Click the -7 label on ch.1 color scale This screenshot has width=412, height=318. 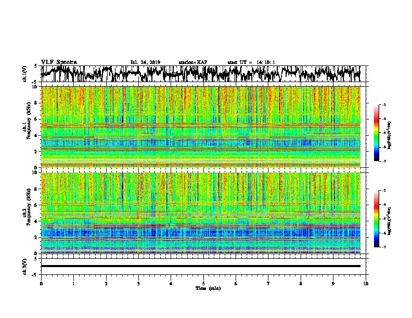click(383, 161)
